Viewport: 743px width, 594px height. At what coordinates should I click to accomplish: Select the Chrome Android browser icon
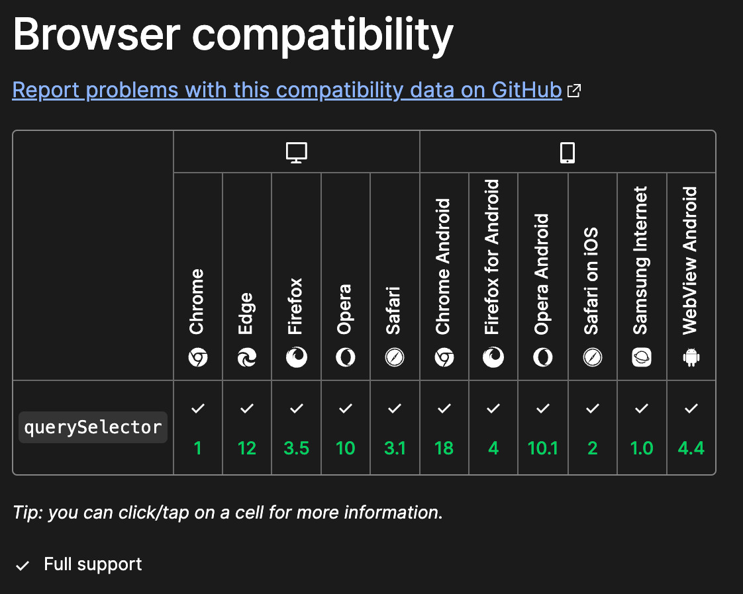coord(444,358)
